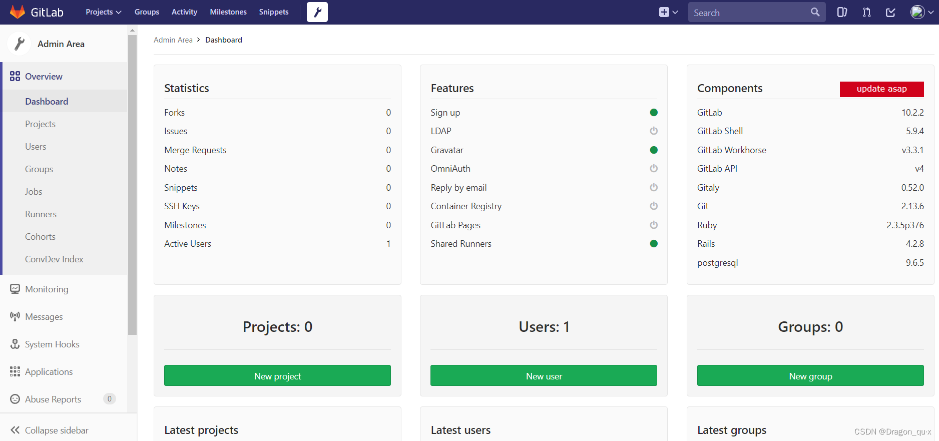Screen dimensions: 939x441
Task: Click the postgresql component label
Action: [718, 263]
